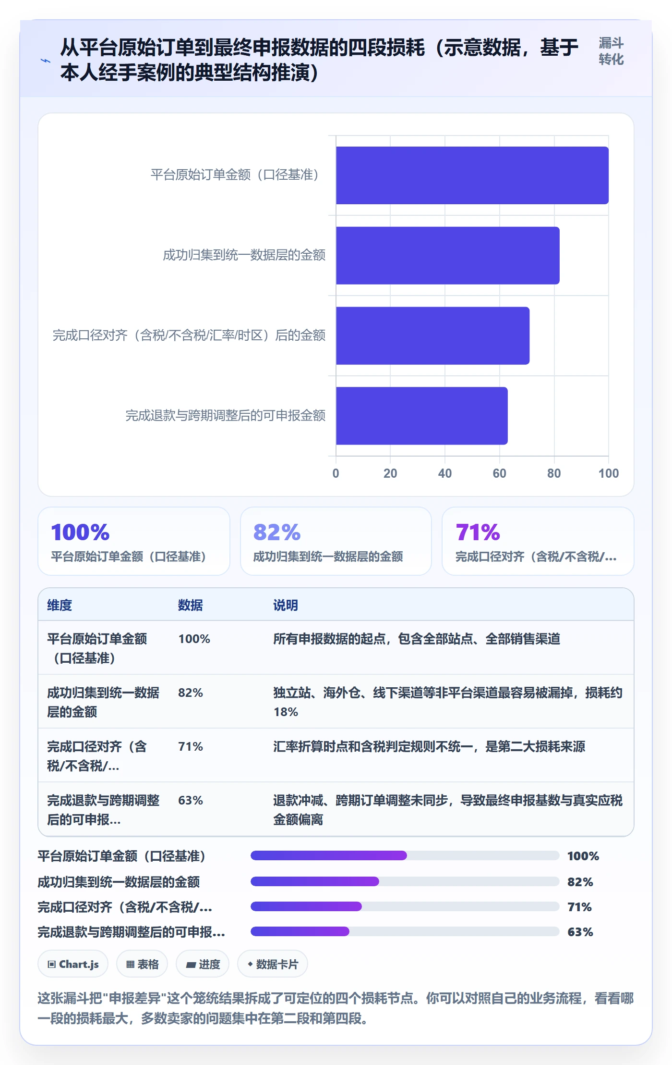Image resolution: width=672 pixels, height=1065 pixels.
Task: Click progress row label '成功归集到统一数据层的金额'
Action: [x=119, y=882]
